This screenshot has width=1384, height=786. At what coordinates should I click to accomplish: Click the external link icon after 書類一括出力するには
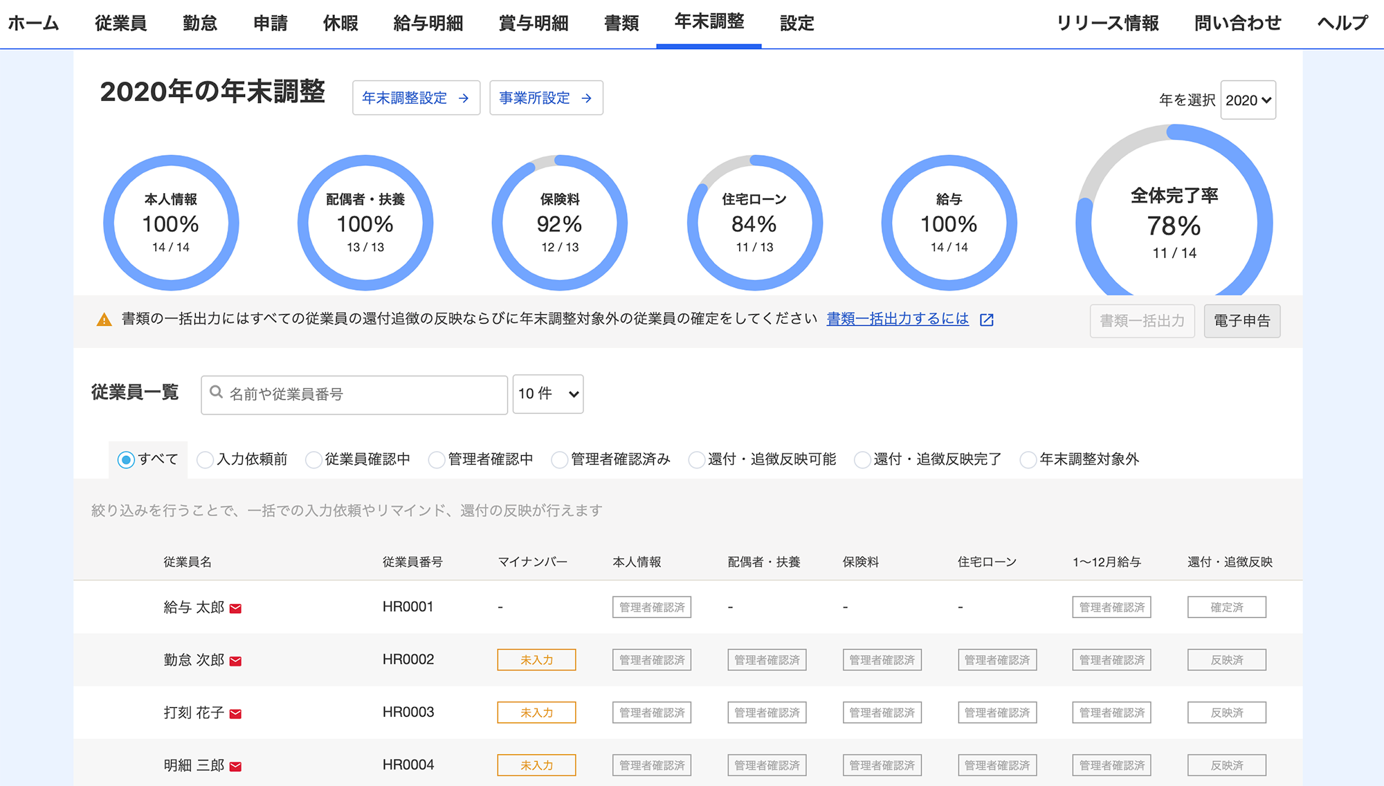point(987,320)
